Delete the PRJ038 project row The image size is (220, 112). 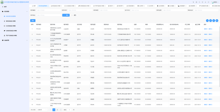(210, 40)
